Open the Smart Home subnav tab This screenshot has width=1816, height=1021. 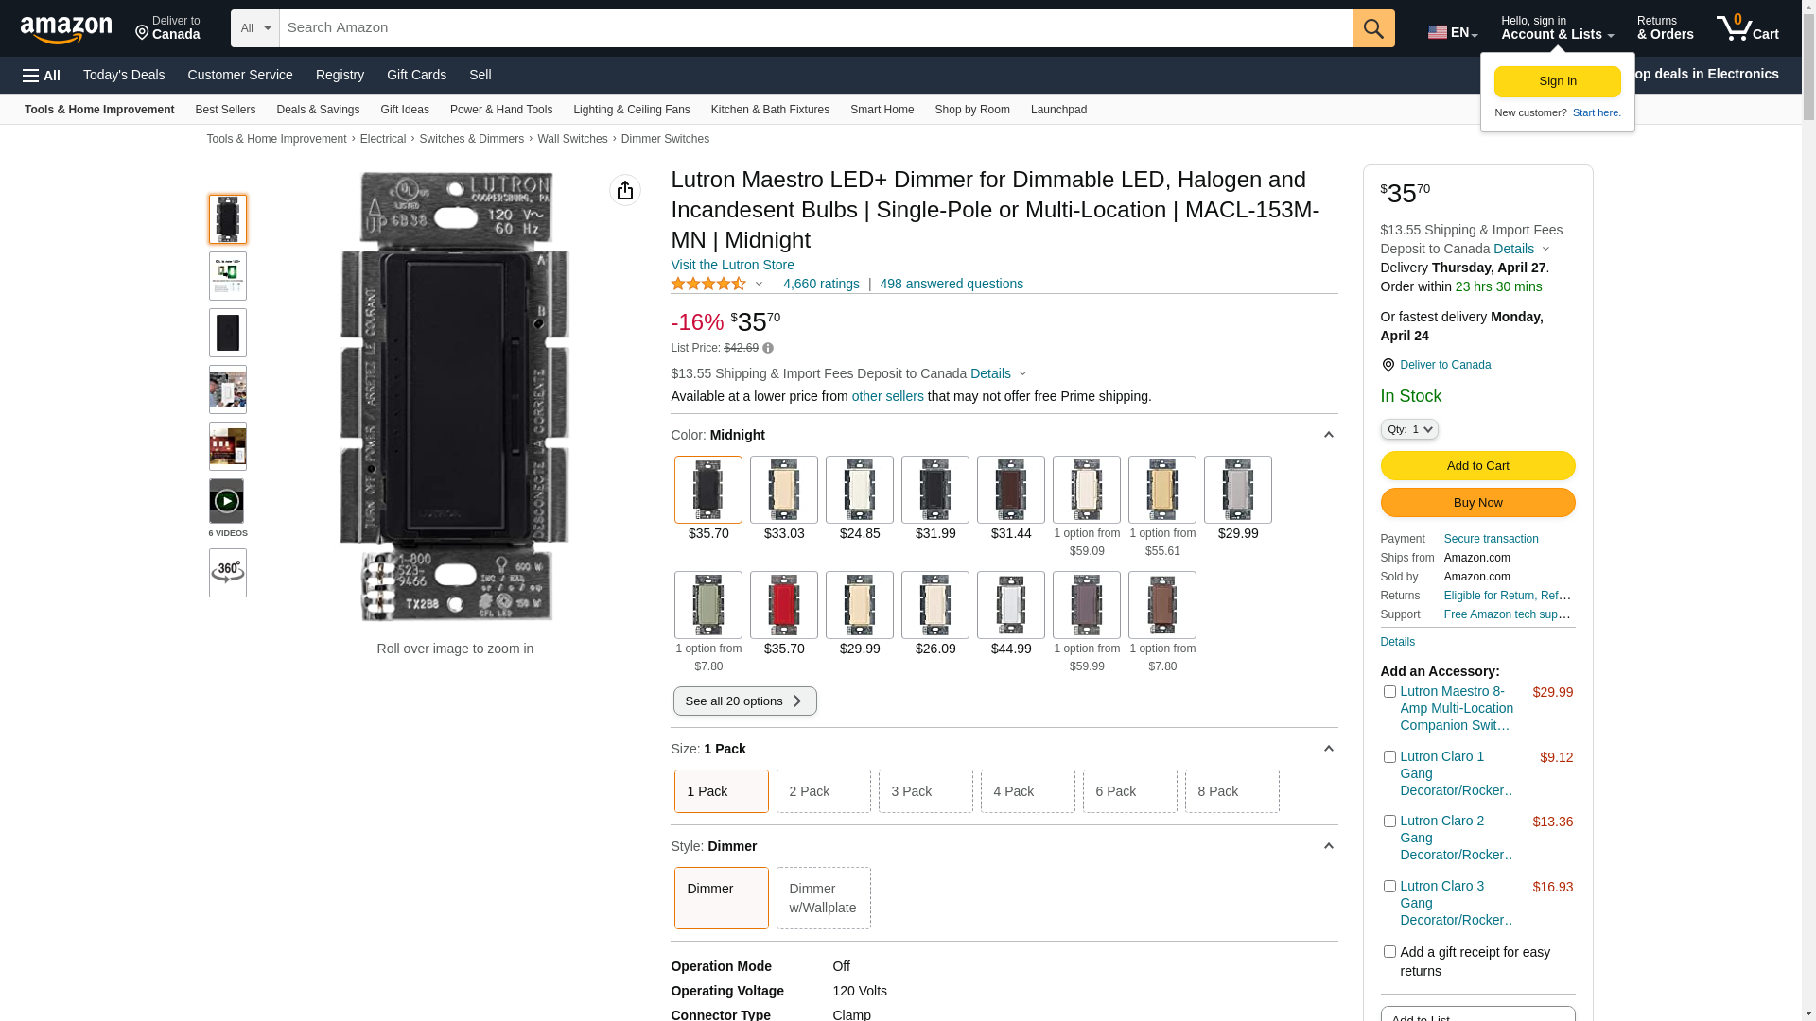[x=882, y=110]
